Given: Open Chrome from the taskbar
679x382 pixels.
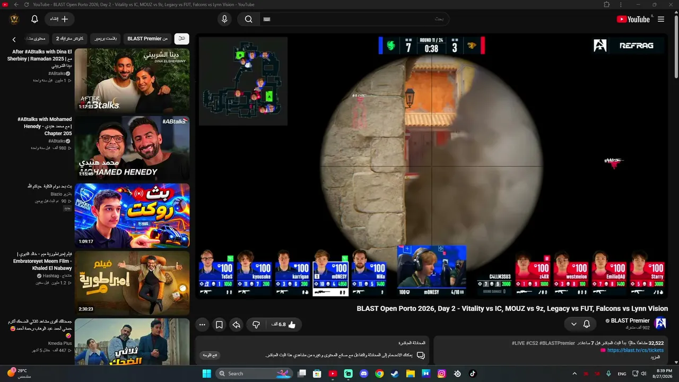Looking at the screenshot, I should 379,374.
